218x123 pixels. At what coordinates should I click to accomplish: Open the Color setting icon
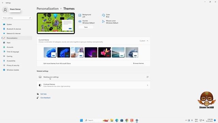[103, 15]
